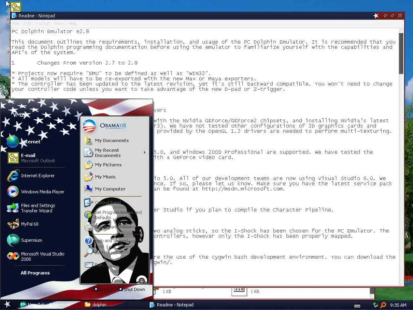Launch E-mail Microsoft Outlook entry
The height and width of the screenshot is (310, 413).
(x=31, y=158)
